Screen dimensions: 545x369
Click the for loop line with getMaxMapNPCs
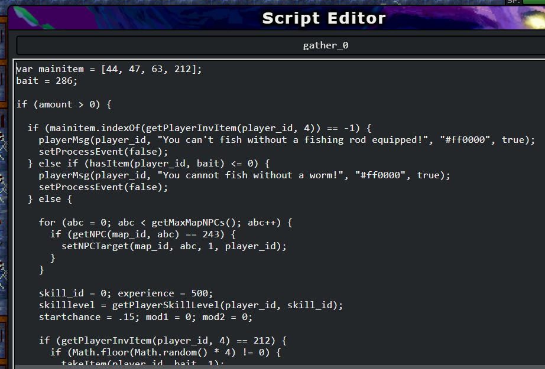[166, 223]
